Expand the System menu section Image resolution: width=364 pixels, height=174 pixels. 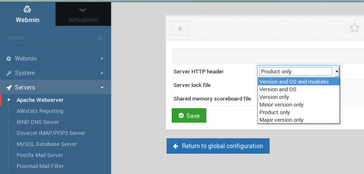[55, 73]
